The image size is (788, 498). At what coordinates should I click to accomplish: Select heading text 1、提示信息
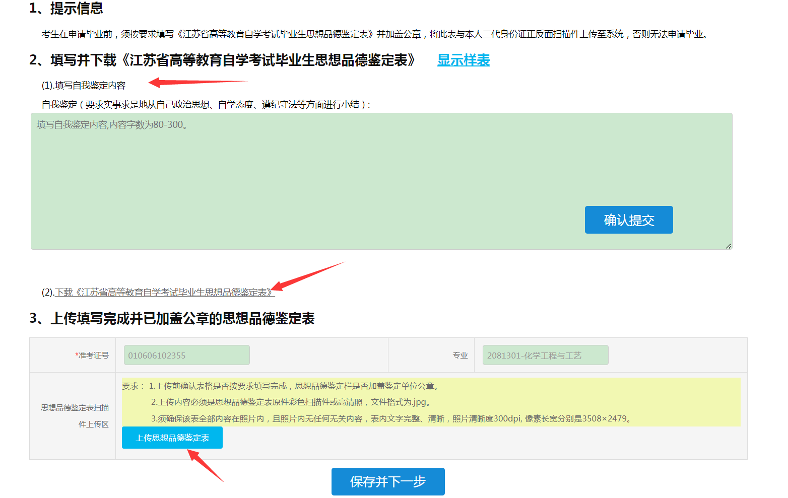tap(66, 8)
